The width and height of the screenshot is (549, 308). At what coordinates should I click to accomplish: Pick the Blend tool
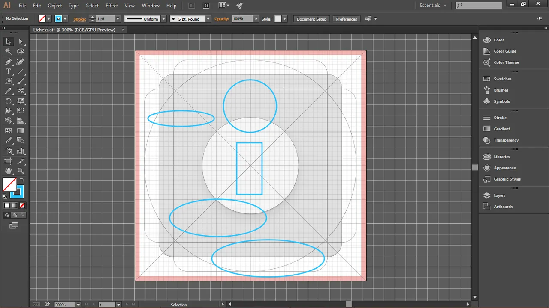tap(21, 141)
